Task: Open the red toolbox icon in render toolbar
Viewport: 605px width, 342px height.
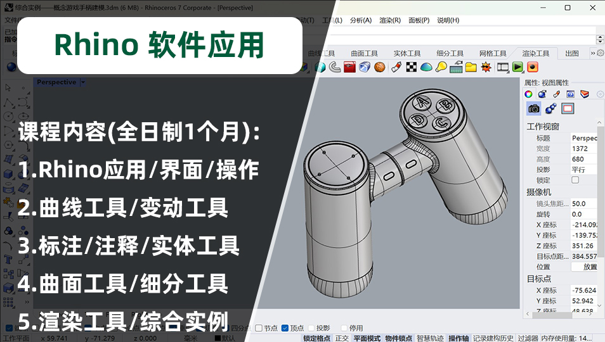Action: [349, 67]
